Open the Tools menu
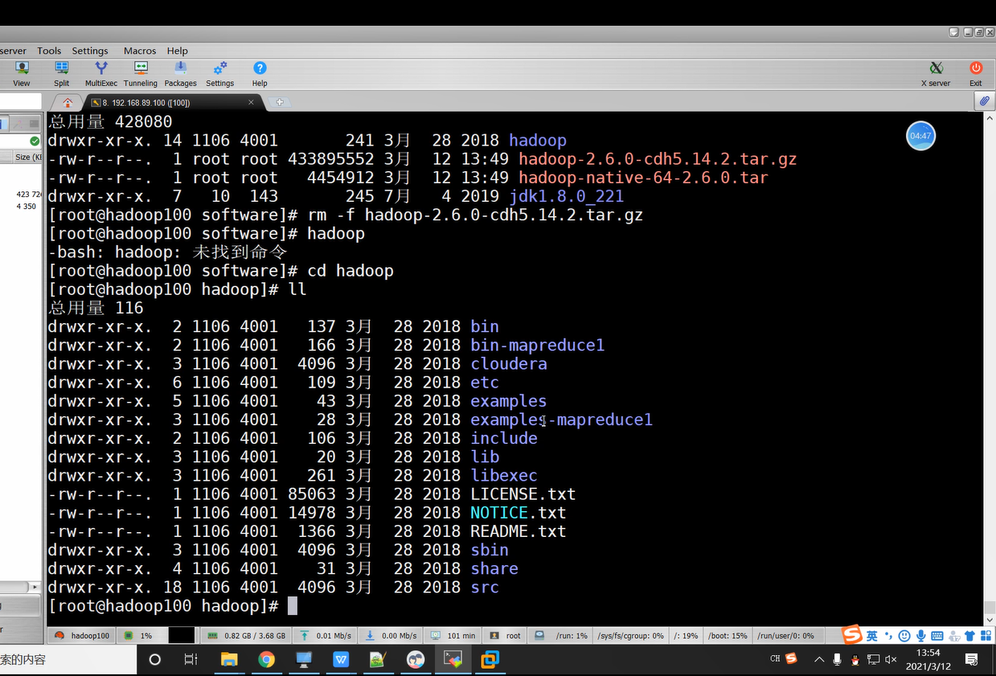The height and width of the screenshot is (676, 996). [49, 51]
